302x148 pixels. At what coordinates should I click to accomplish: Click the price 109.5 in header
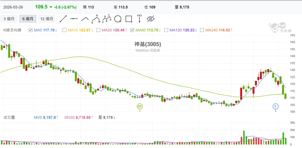click(41, 7)
